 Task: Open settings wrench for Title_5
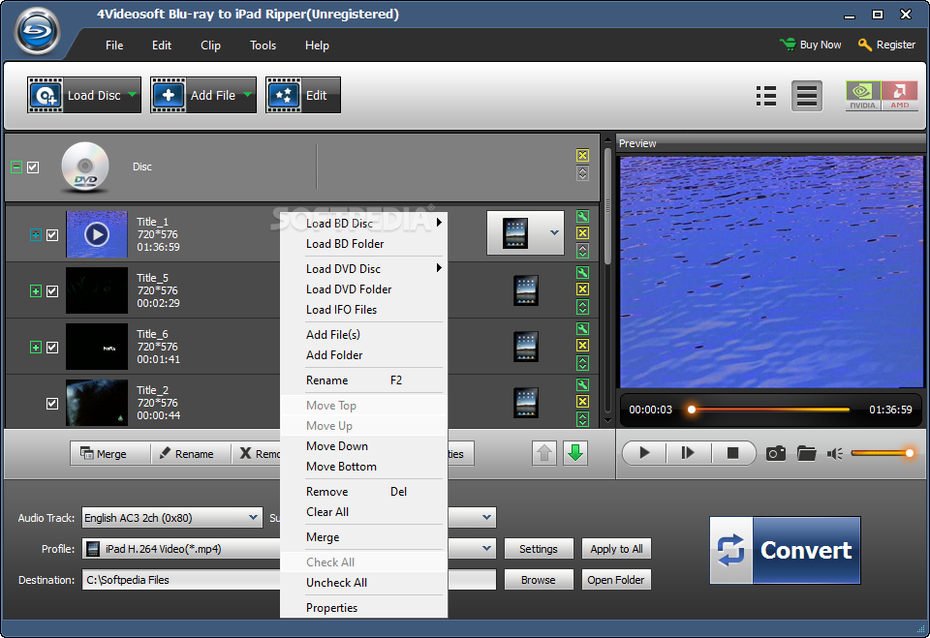pos(582,272)
